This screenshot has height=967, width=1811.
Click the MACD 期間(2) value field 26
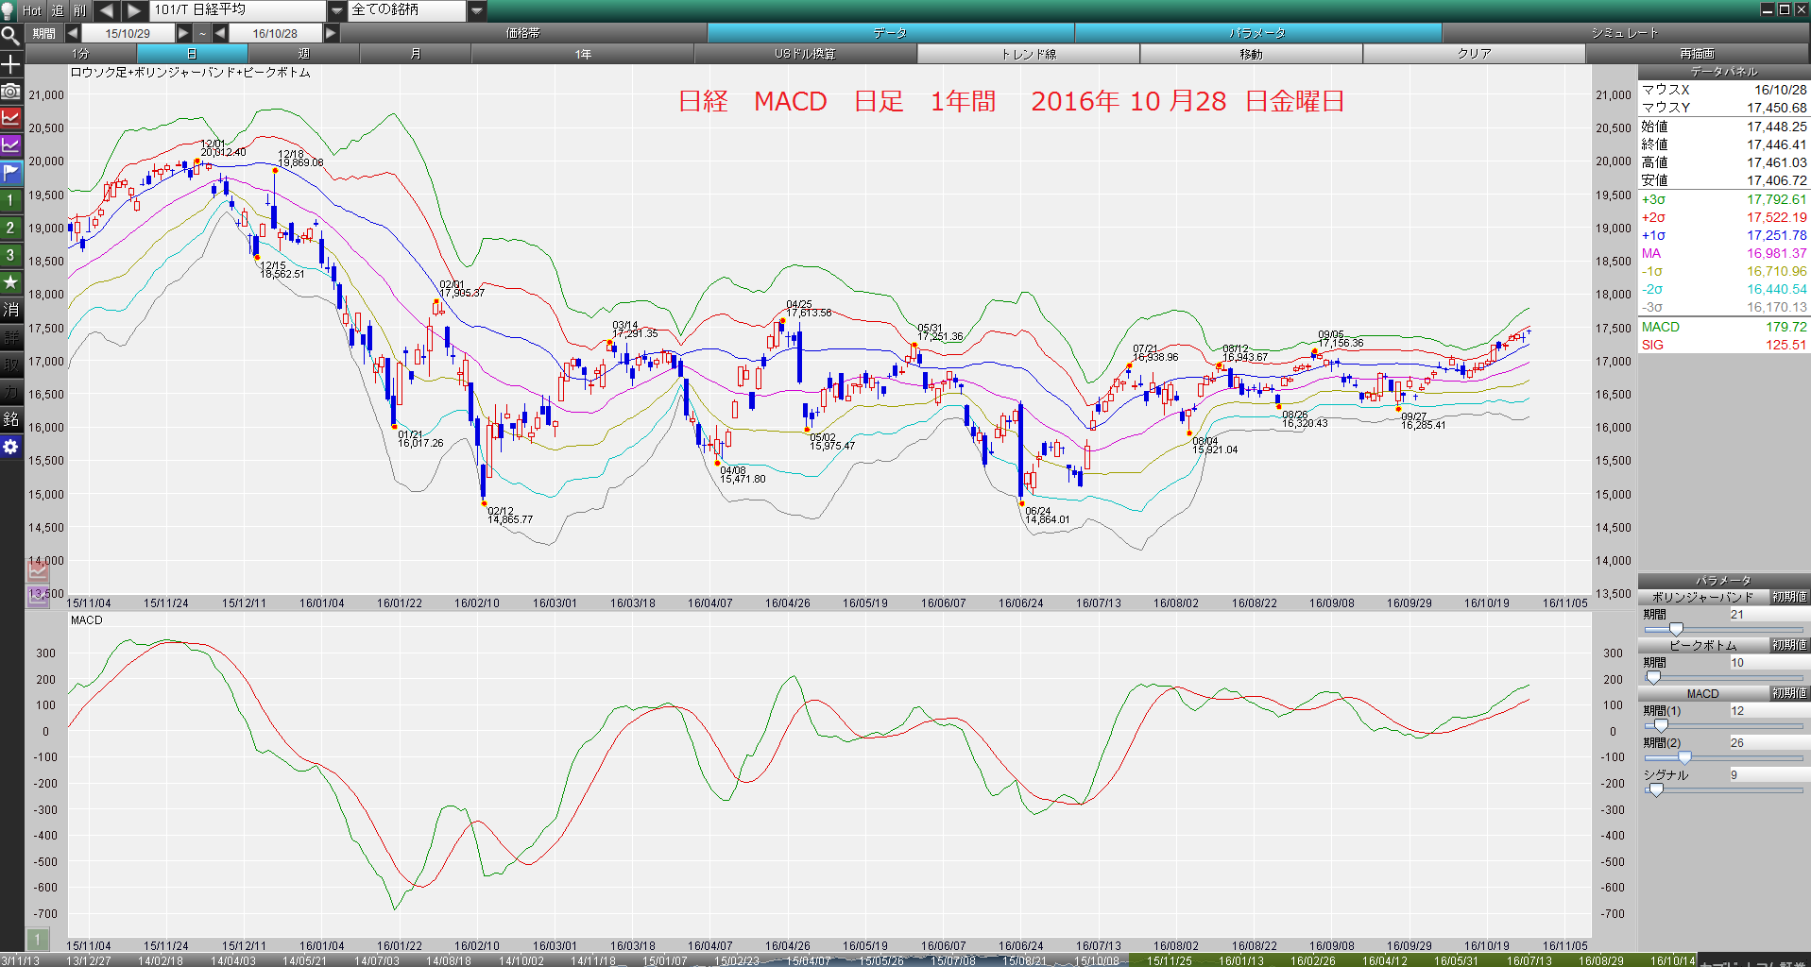1768,742
